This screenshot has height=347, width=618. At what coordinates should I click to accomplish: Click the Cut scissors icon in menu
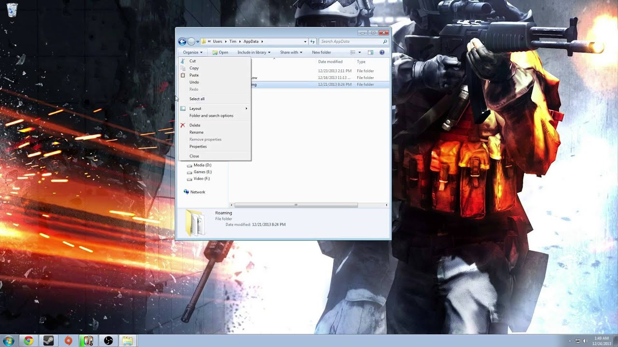183,61
